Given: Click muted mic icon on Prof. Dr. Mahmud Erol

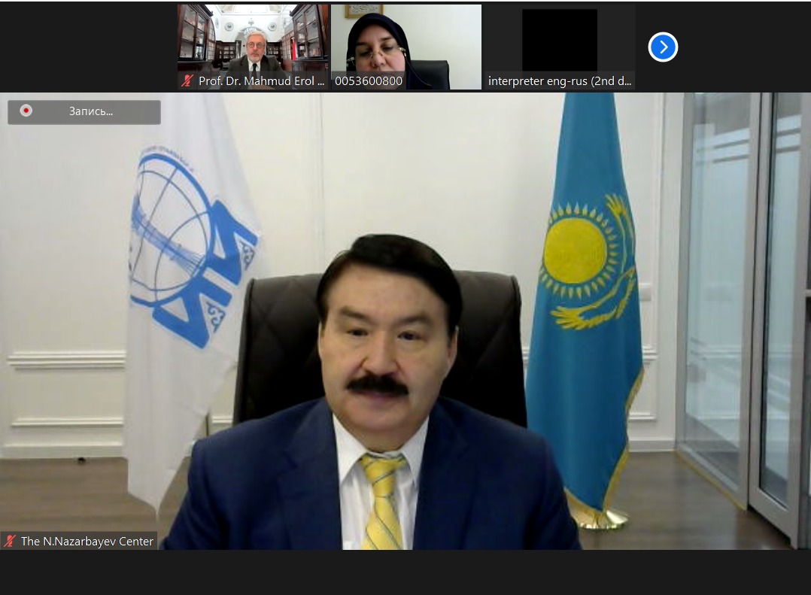Looking at the screenshot, I should coord(187,80).
